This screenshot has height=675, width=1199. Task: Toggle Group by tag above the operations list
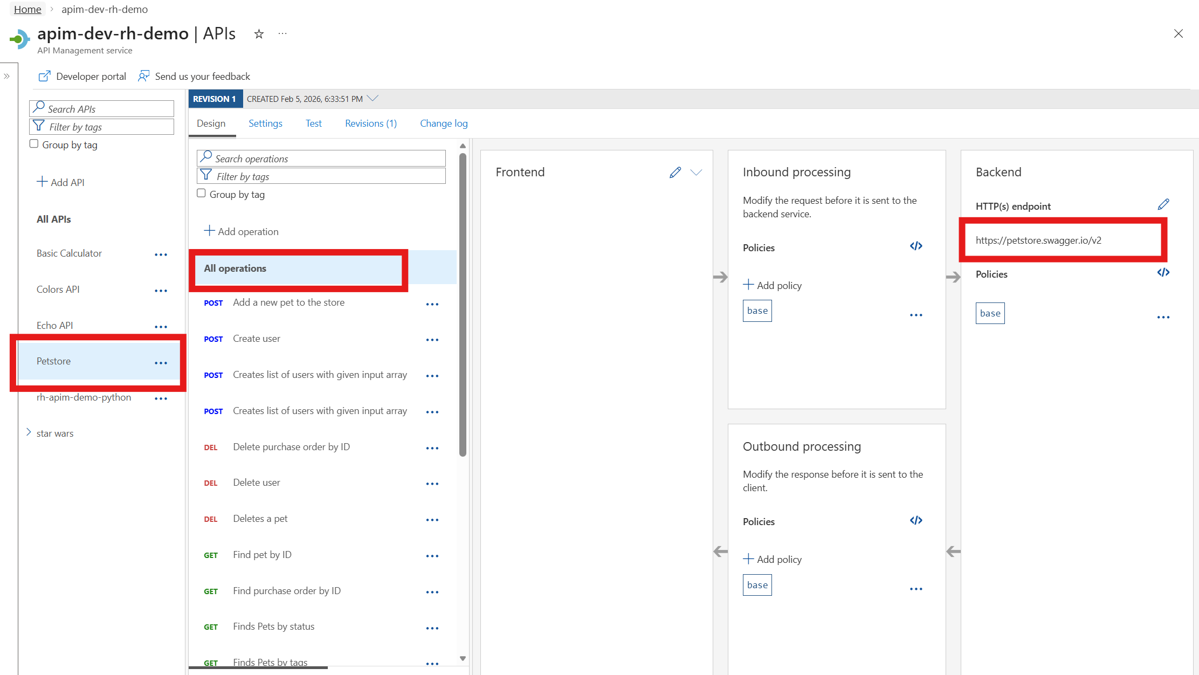201,192
